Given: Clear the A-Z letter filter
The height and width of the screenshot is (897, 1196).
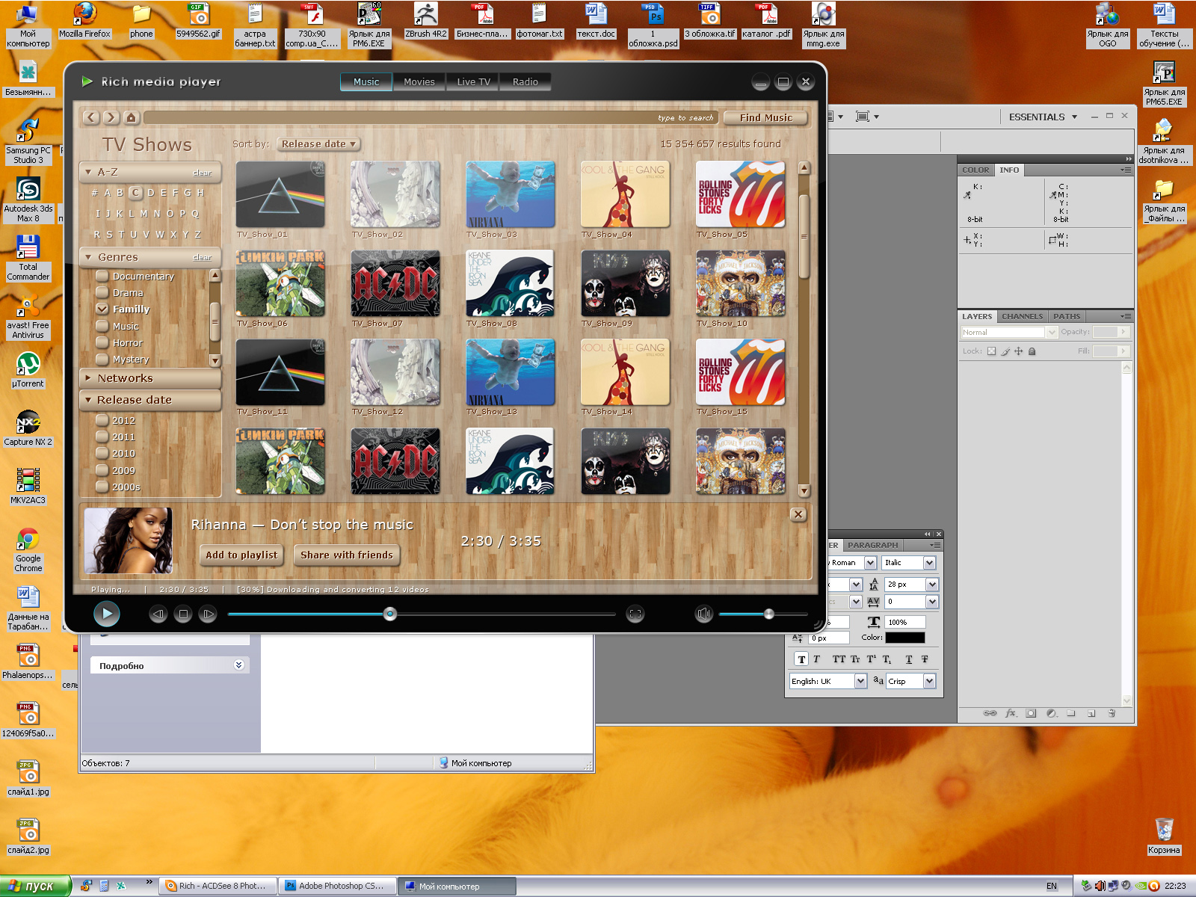Looking at the screenshot, I should coord(203,173).
